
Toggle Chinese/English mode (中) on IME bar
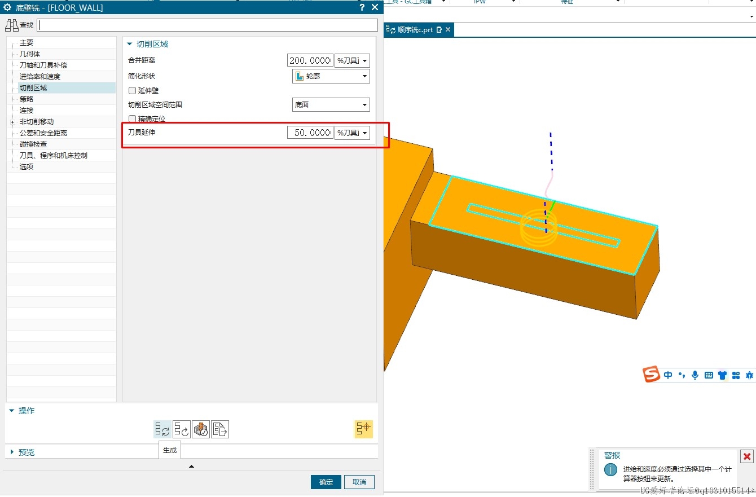(668, 375)
